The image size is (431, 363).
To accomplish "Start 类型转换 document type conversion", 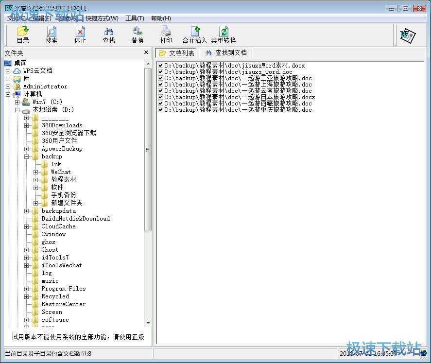I will (x=223, y=34).
